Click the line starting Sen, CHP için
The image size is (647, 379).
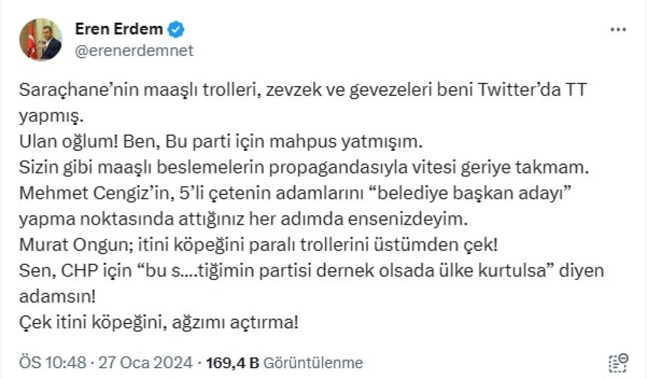click(310, 271)
